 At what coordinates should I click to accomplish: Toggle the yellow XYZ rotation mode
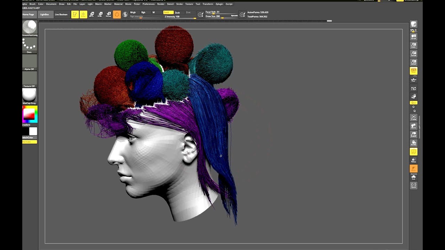click(x=413, y=103)
